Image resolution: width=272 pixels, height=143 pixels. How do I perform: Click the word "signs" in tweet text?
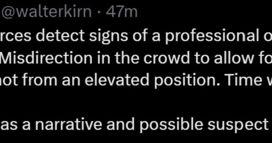click(108, 37)
